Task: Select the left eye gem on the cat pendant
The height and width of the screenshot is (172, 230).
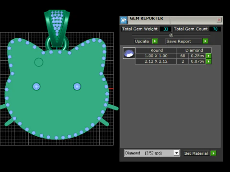Action: (36, 86)
